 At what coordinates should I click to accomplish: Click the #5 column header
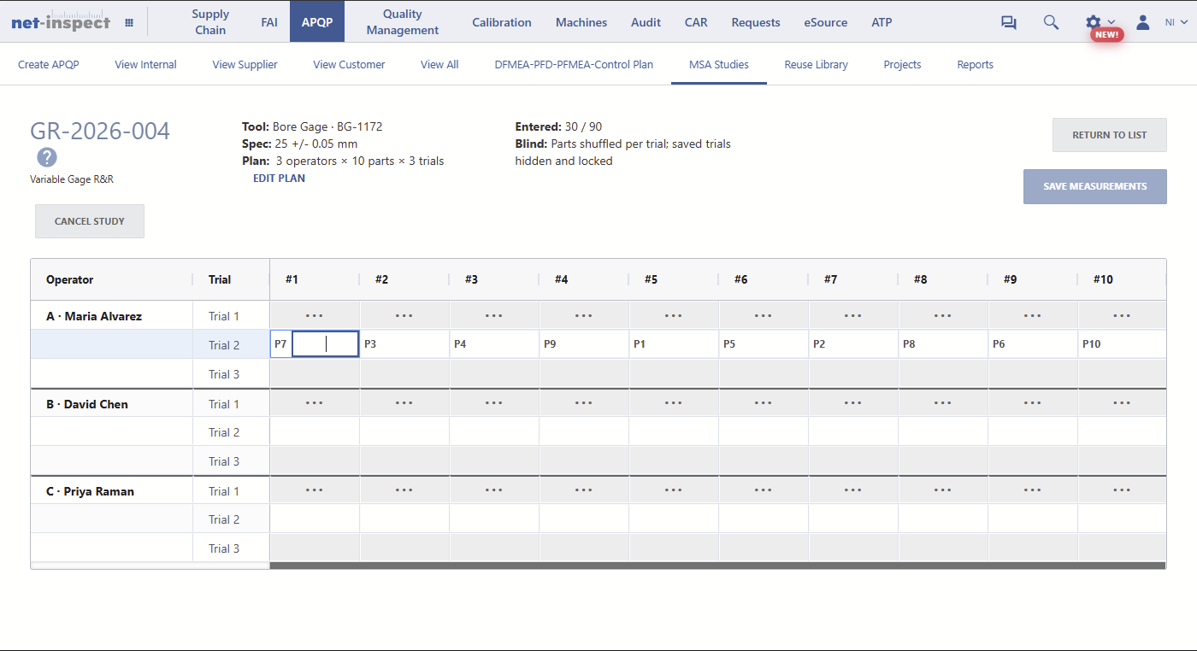click(674, 279)
